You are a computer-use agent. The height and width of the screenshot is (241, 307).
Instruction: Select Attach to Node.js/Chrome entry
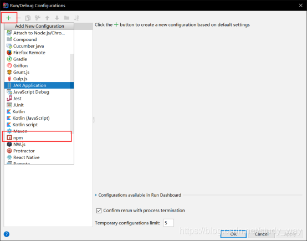(x=39, y=33)
